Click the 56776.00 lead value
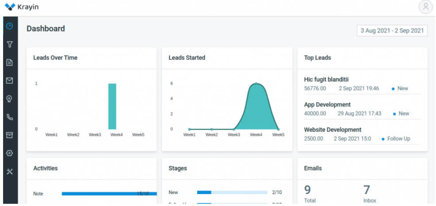 (x=315, y=89)
